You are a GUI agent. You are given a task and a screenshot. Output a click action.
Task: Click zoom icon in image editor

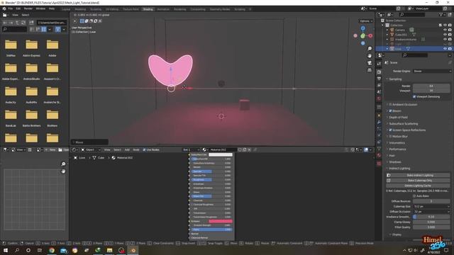point(63,164)
